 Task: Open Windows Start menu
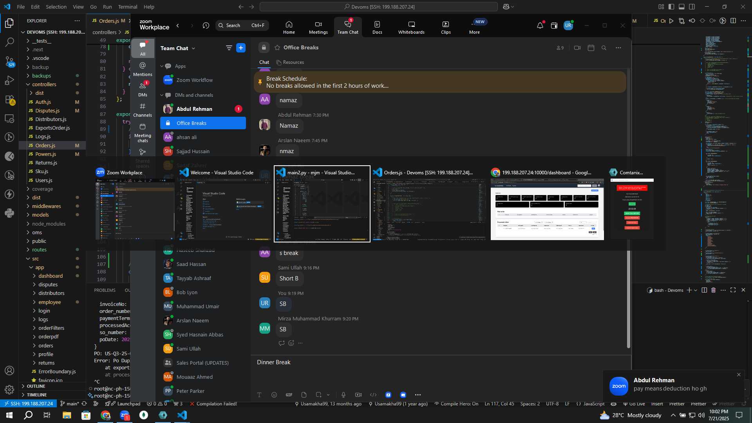pos(9,415)
